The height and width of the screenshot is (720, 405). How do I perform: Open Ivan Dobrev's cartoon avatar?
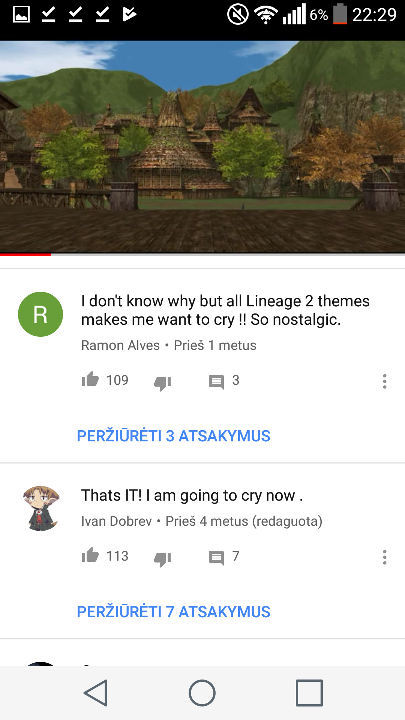tap(40, 508)
